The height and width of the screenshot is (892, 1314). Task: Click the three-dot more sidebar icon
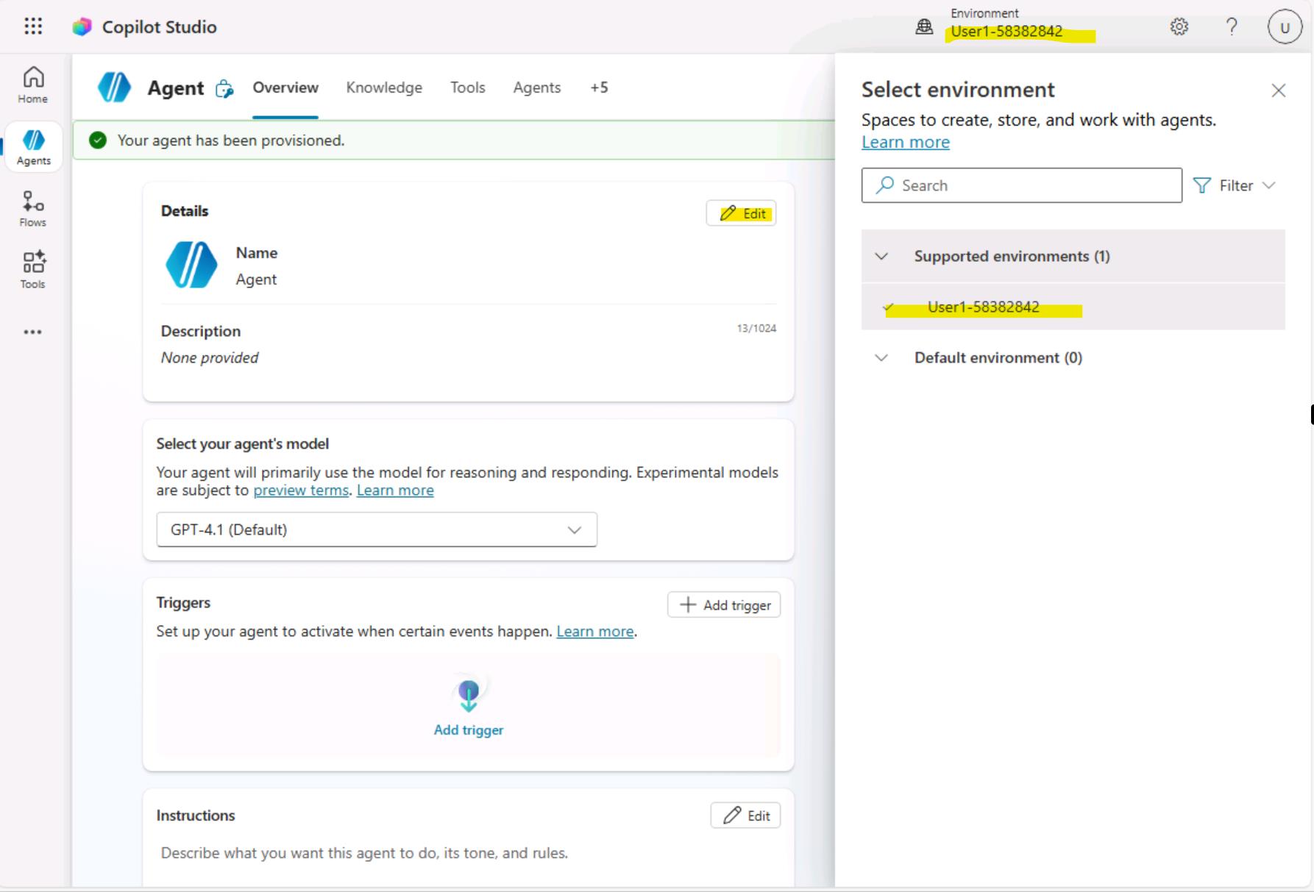point(33,332)
